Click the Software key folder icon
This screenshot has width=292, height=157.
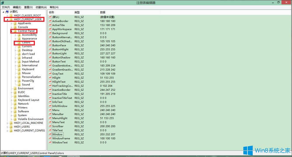15,111
